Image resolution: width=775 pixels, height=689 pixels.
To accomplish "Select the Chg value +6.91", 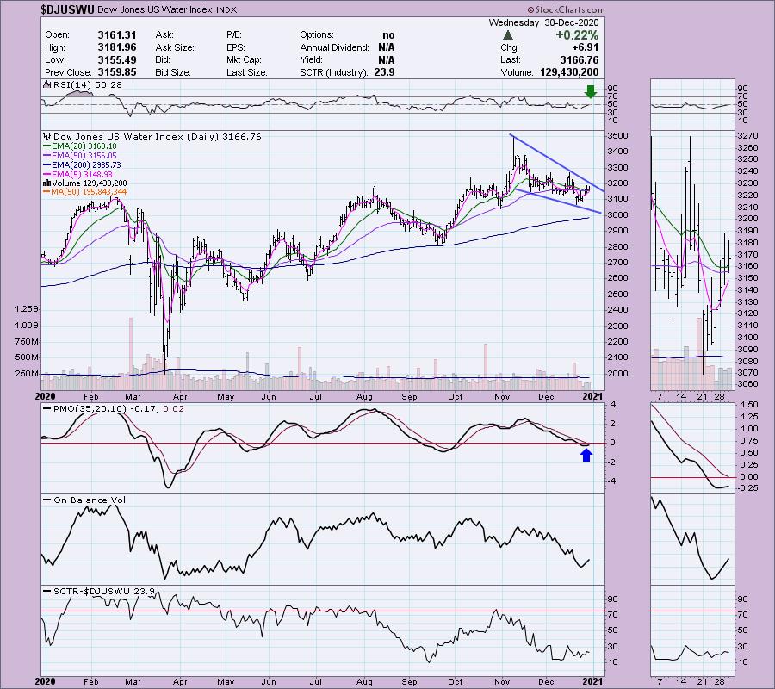I will point(586,47).
